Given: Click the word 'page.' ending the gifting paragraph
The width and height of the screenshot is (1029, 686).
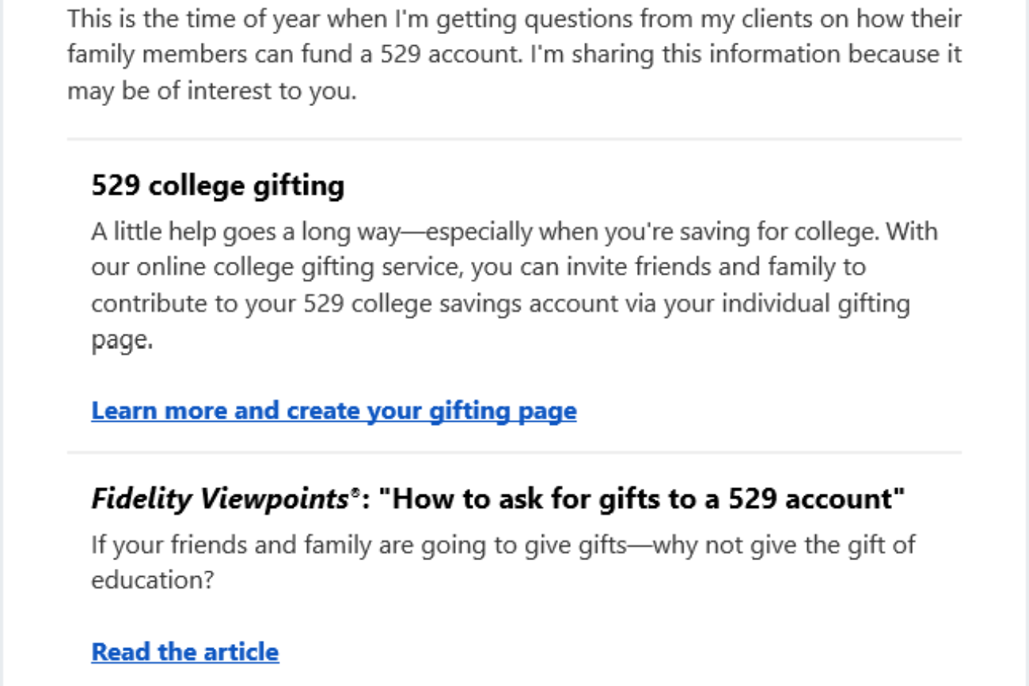Looking at the screenshot, I should 122,340.
